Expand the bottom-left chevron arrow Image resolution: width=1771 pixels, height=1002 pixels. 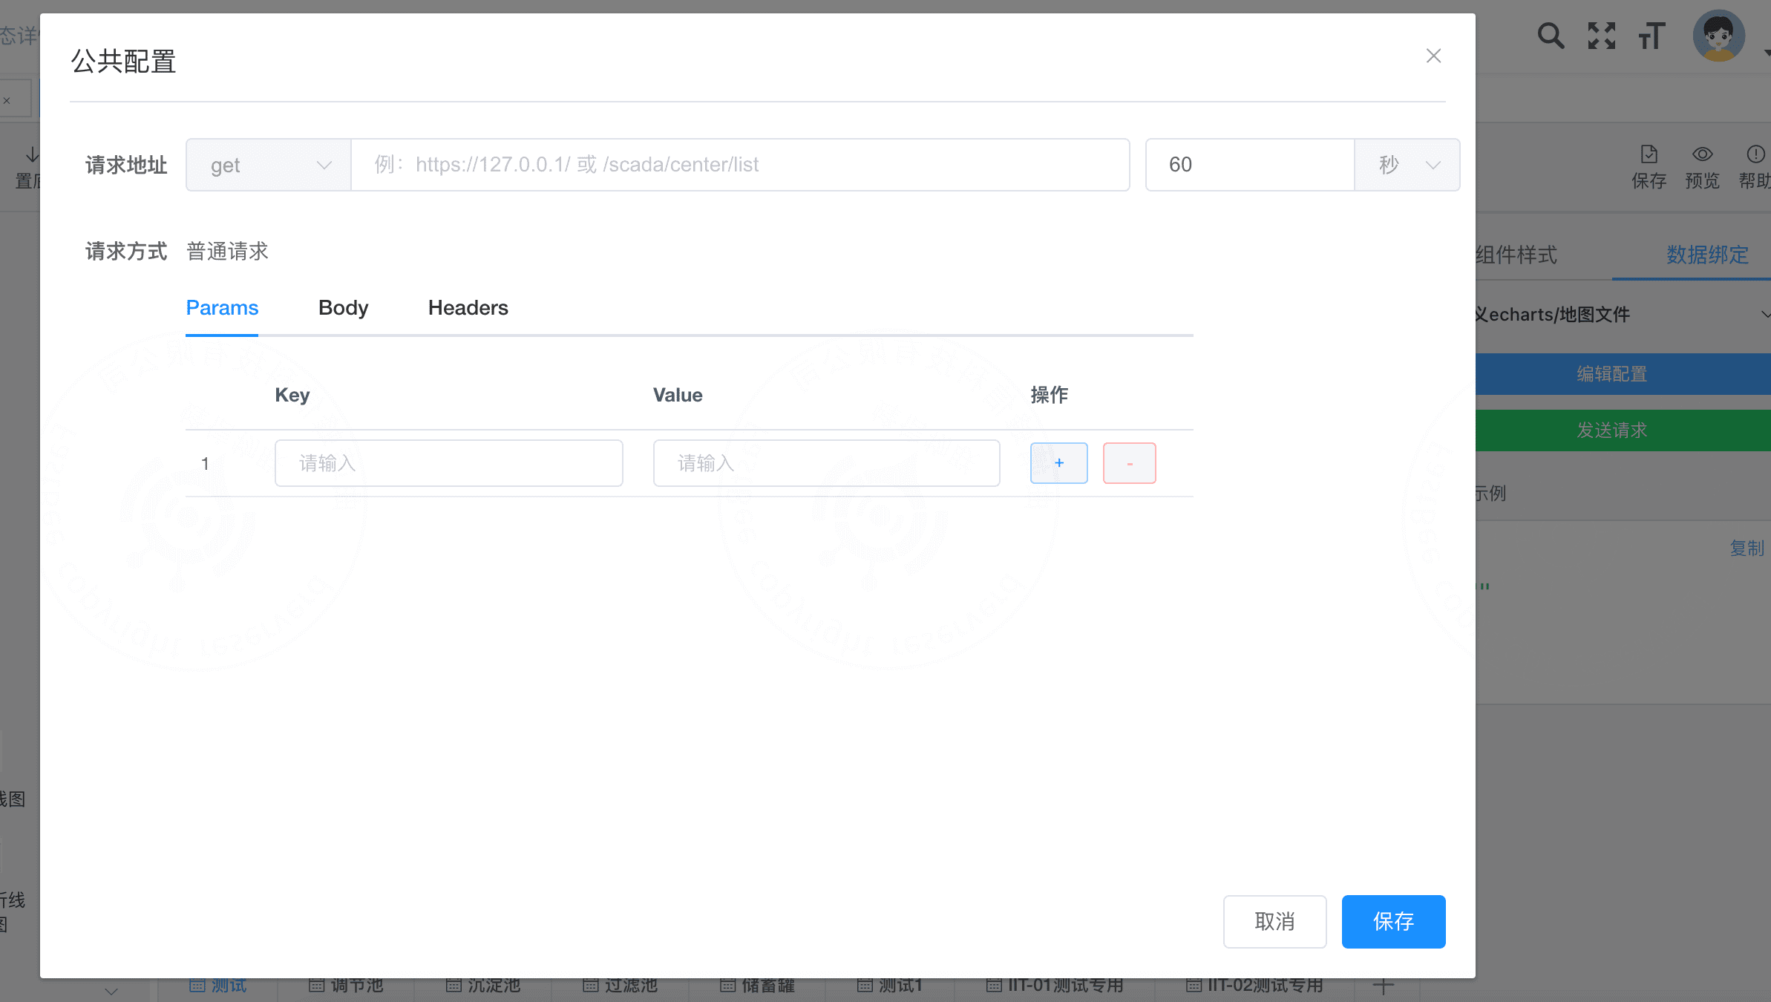tap(111, 991)
